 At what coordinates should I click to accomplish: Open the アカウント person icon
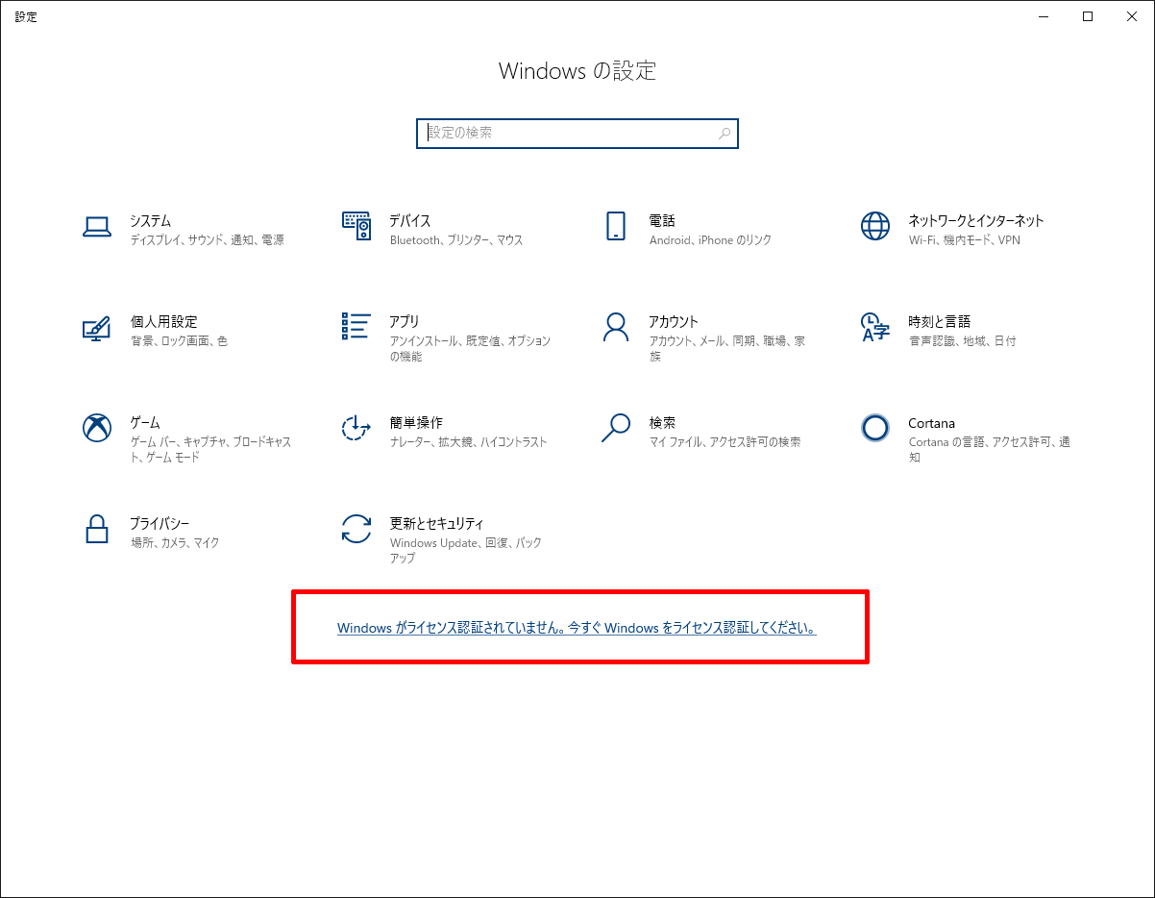coord(616,327)
